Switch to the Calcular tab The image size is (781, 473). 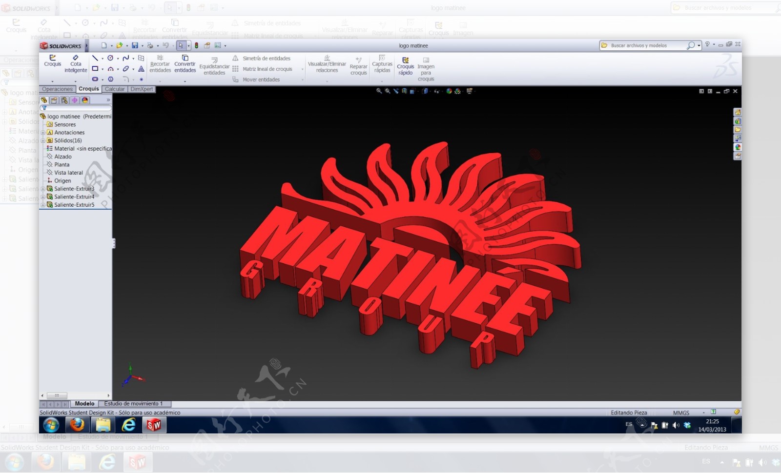tap(115, 89)
